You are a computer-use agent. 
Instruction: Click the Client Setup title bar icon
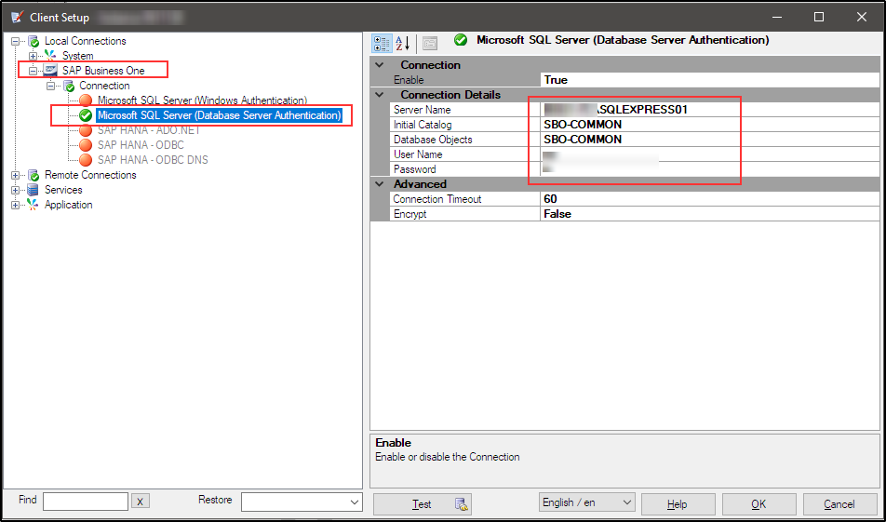click(x=17, y=17)
